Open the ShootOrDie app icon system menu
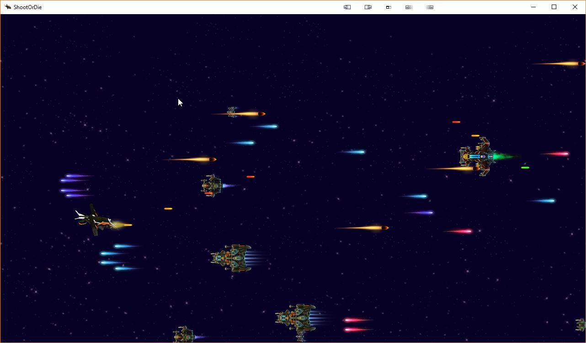 (8, 7)
